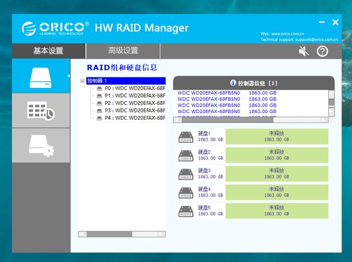
Task: Click the 硬盘1 label text
Action: pyautogui.click(x=204, y=133)
